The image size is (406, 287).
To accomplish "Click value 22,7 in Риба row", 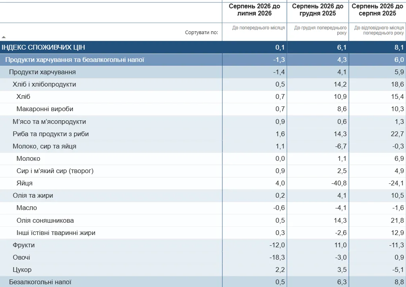I will pos(398,134).
